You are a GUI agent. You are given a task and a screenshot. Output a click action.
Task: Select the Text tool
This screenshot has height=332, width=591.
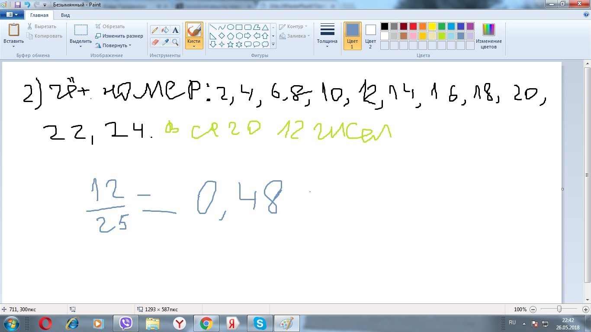175,30
